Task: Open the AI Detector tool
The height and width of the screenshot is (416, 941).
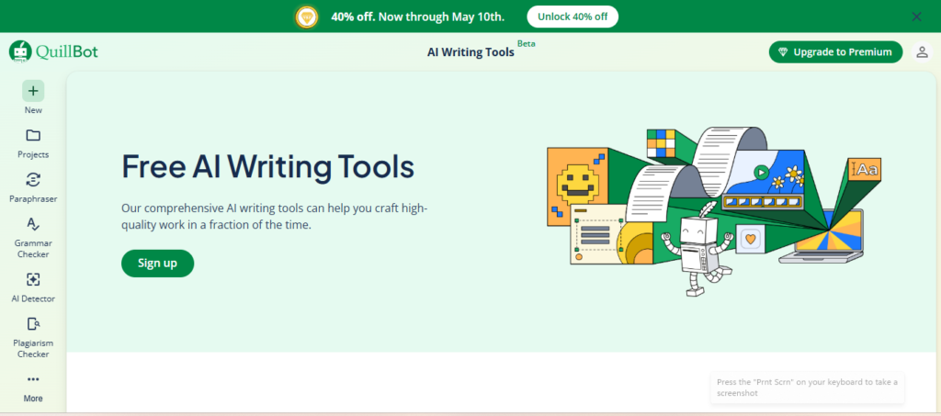Action: pos(33,287)
